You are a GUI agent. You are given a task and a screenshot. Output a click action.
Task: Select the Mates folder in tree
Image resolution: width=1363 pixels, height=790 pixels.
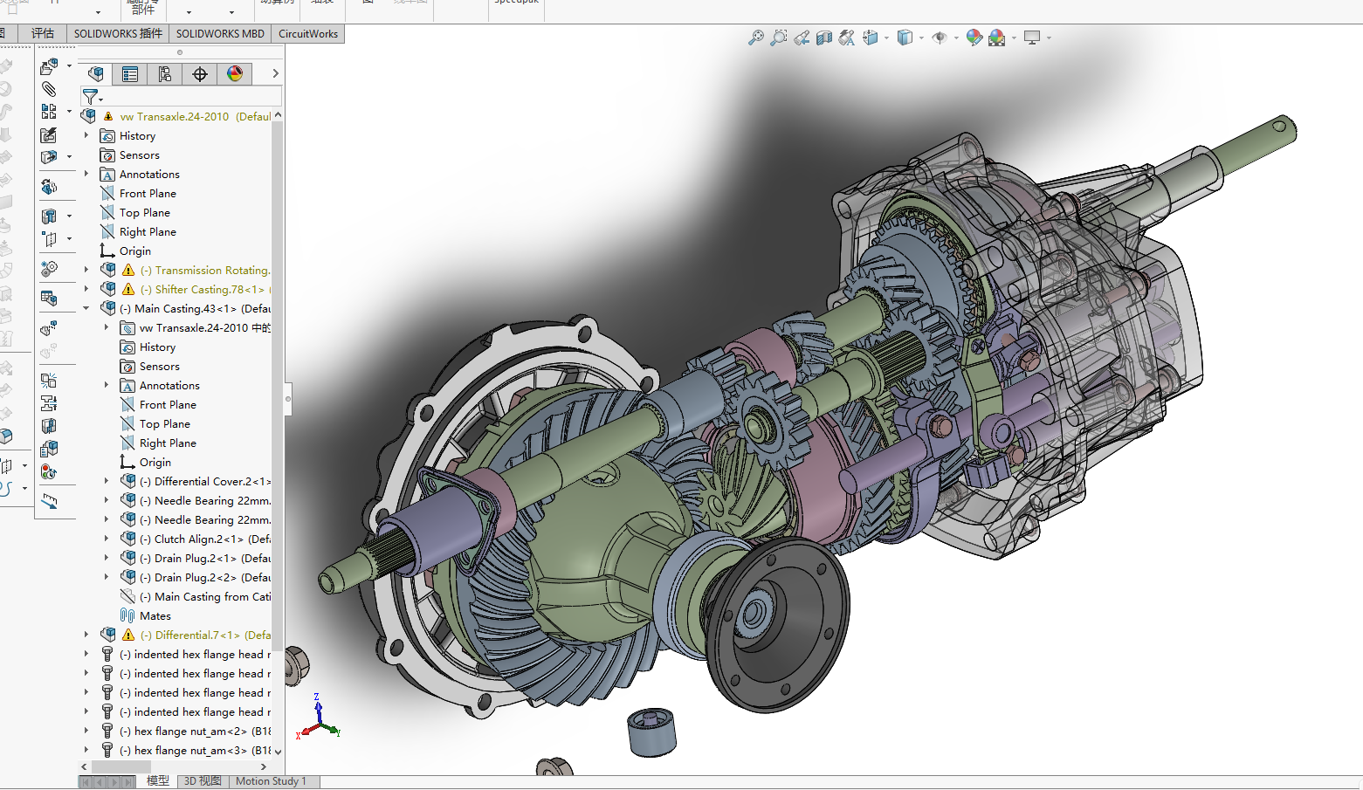point(155,615)
